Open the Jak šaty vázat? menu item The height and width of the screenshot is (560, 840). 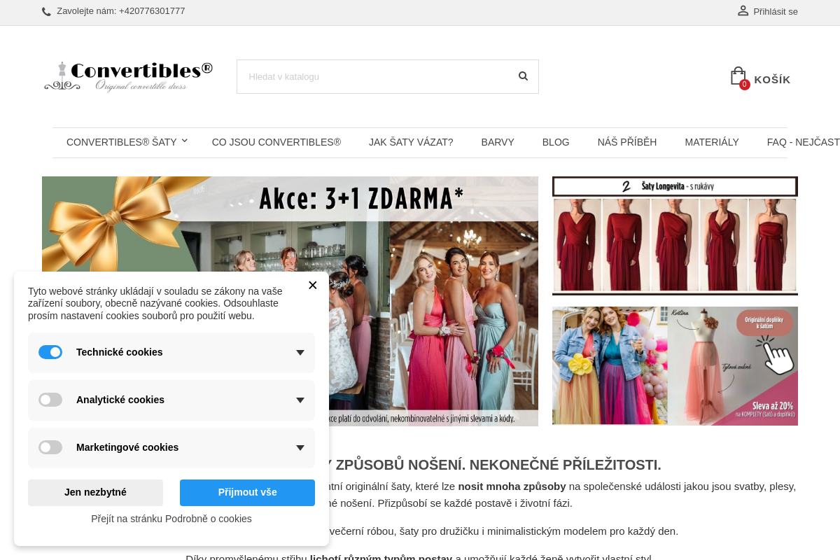411,142
